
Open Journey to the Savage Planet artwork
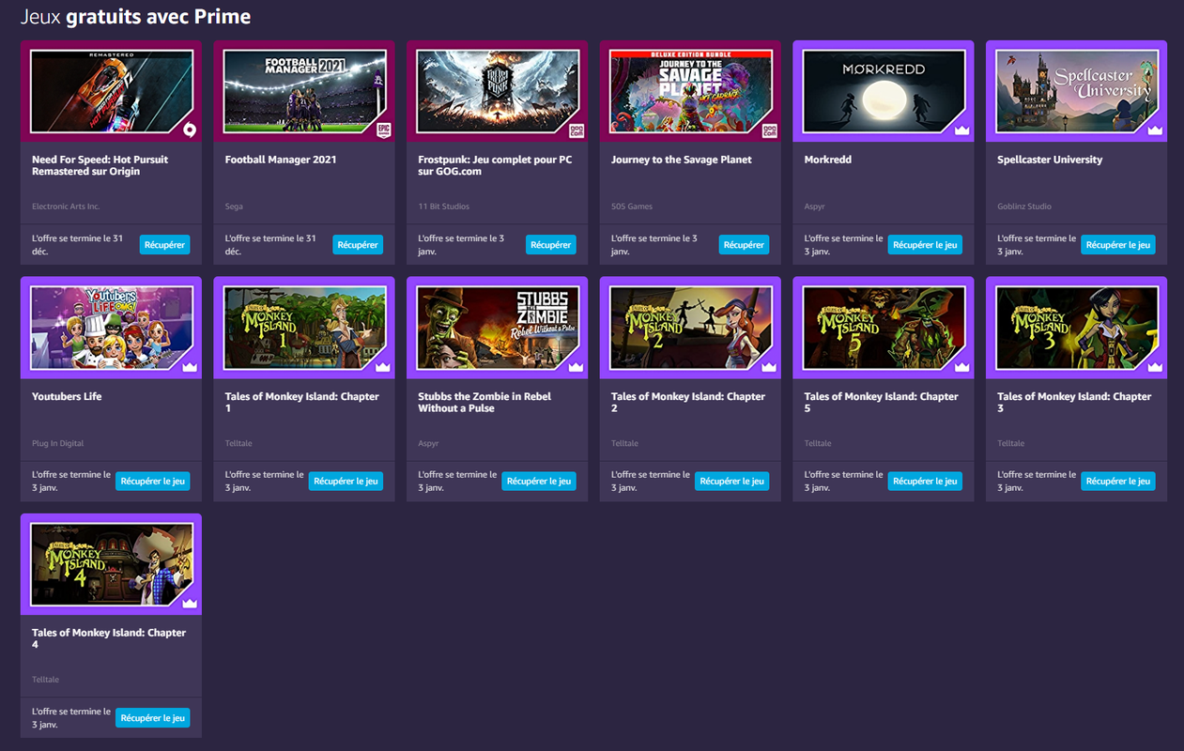pyautogui.click(x=690, y=92)
